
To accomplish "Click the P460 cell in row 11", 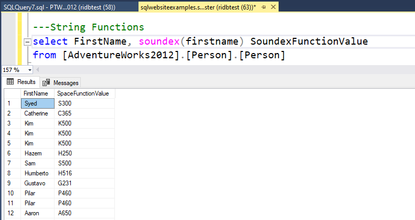I will (x=84, y=203).
